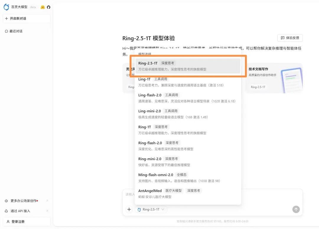Open 更多办公场景创作 link
The width and height of the screenshot is (319, 229).
(24, 201)
